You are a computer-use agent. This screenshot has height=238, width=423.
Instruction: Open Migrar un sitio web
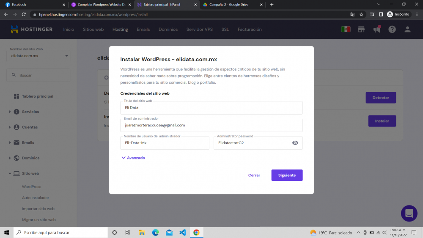(x=38, y=220)
